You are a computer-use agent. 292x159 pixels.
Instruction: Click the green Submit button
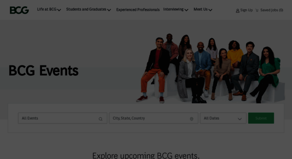(x=261, y=118)
